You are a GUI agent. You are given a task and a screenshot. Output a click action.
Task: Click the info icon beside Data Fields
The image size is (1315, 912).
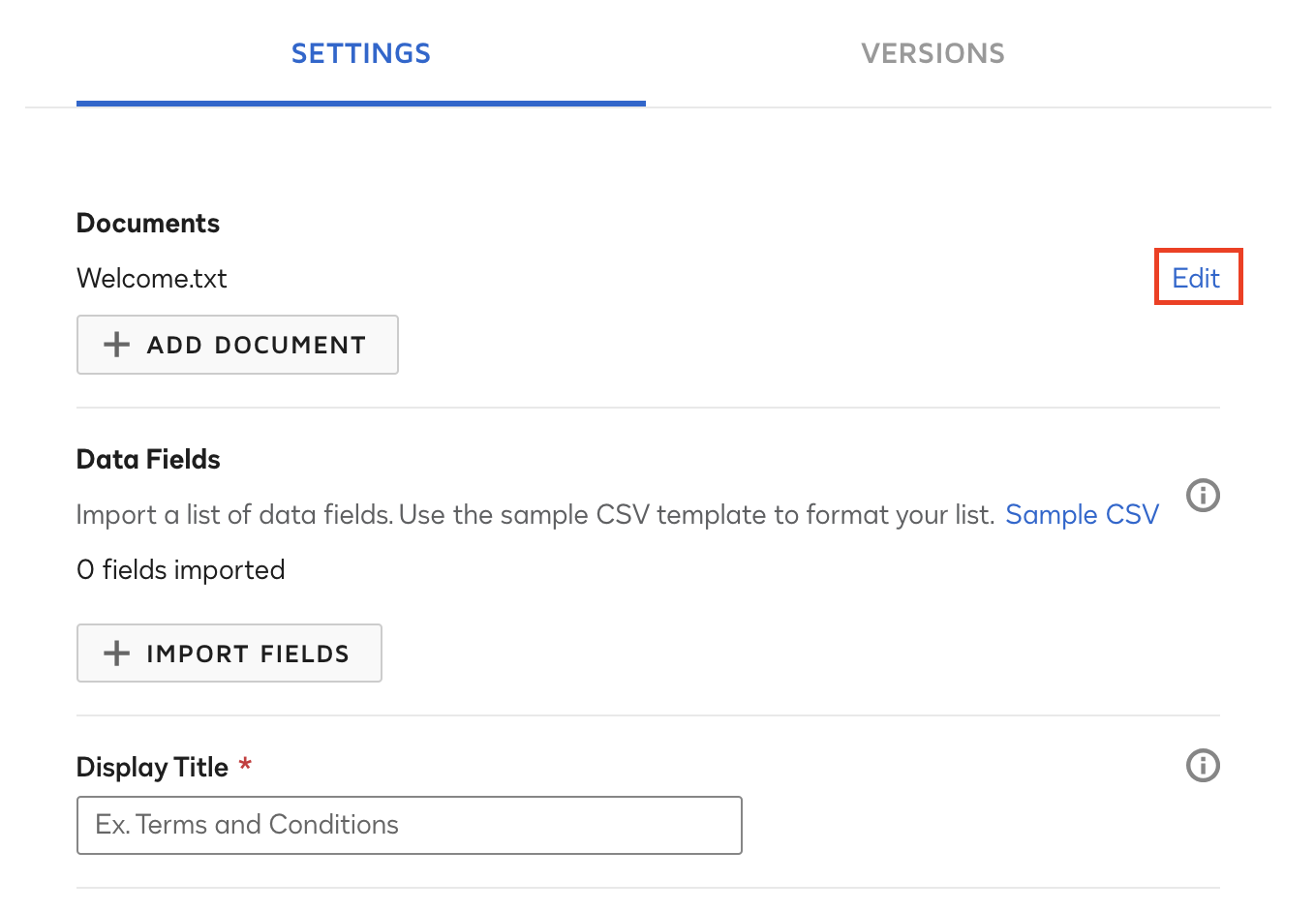(1203, 495)
